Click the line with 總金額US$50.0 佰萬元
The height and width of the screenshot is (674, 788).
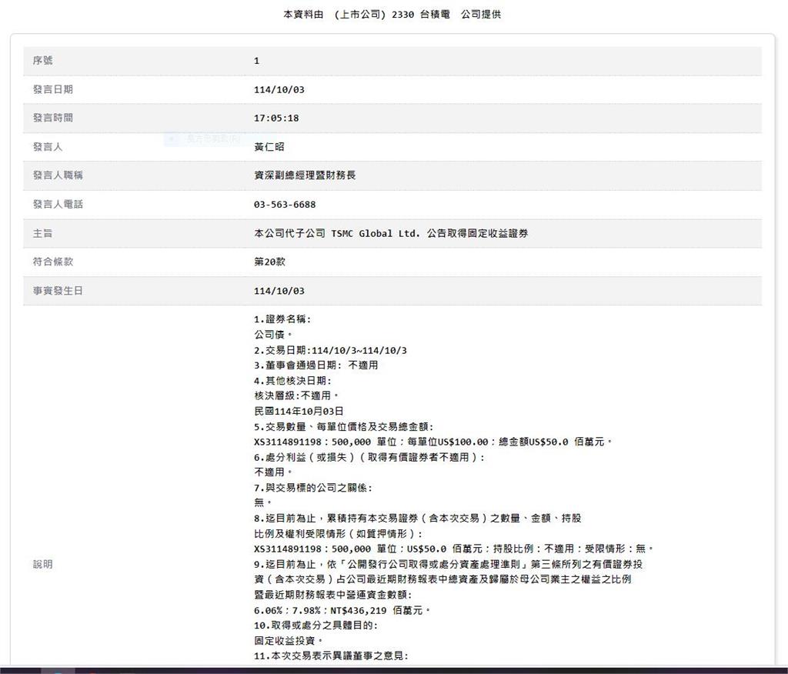coord(433,442)
